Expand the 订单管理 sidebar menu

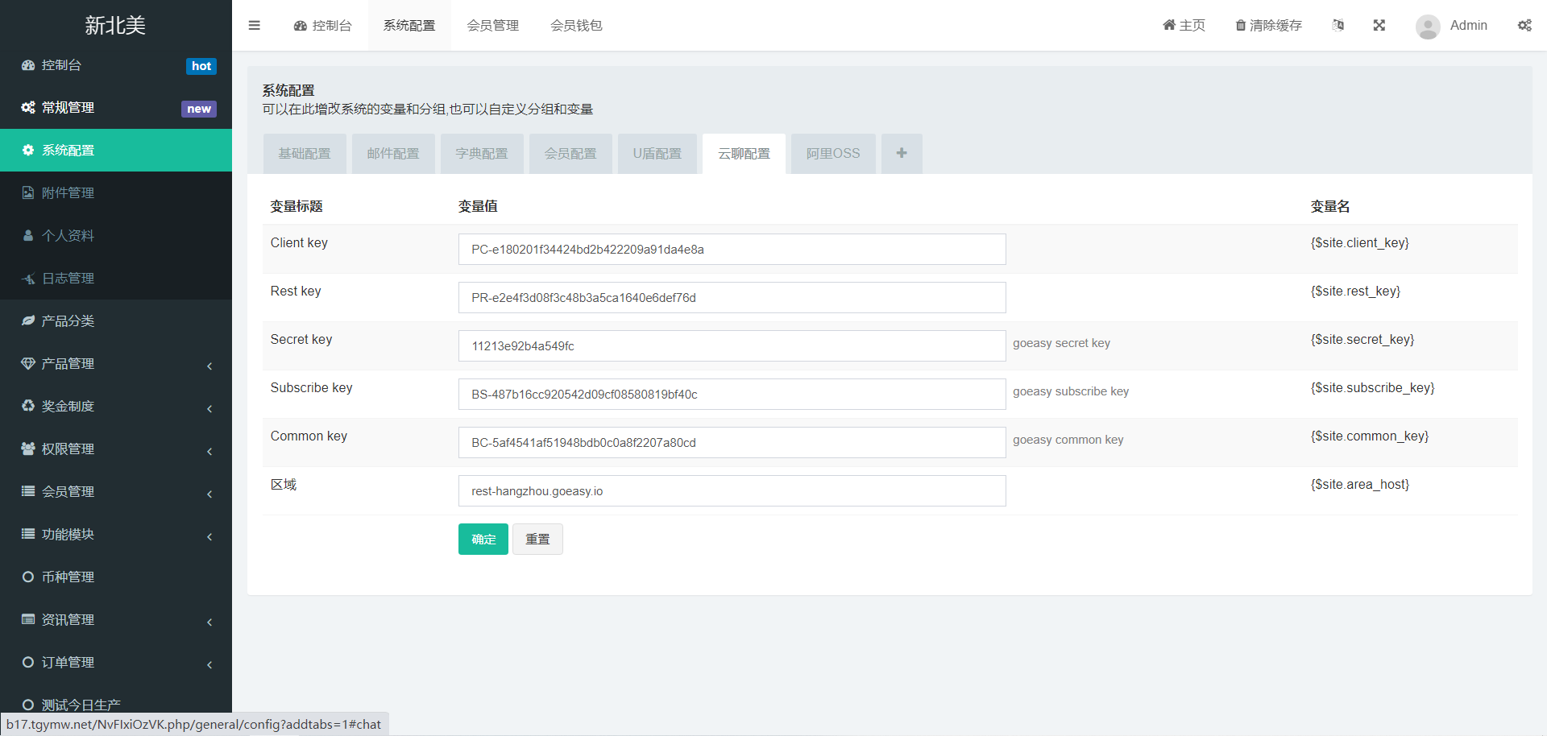click(x=116, y=663)
